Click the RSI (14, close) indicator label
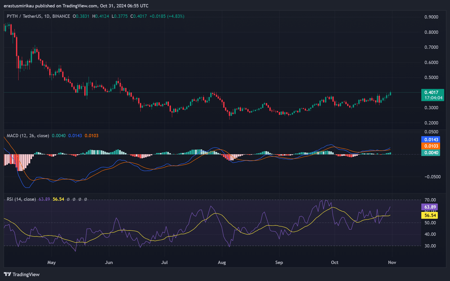 [x=21, y=199]
